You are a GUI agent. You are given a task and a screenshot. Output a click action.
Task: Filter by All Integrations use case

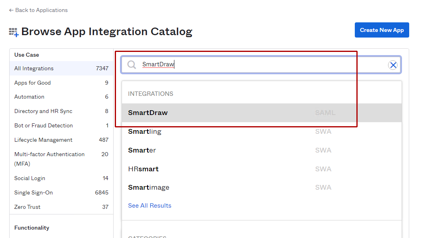[x=34, y=68]
